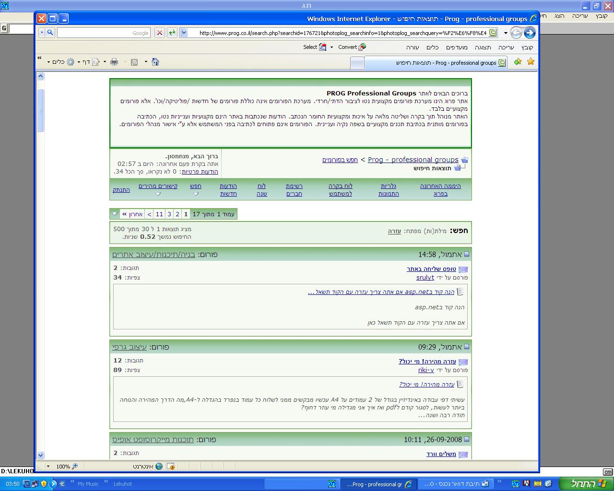Expand the pagination dropdown arrow
614x491 pixels.
tap(115, 214)
